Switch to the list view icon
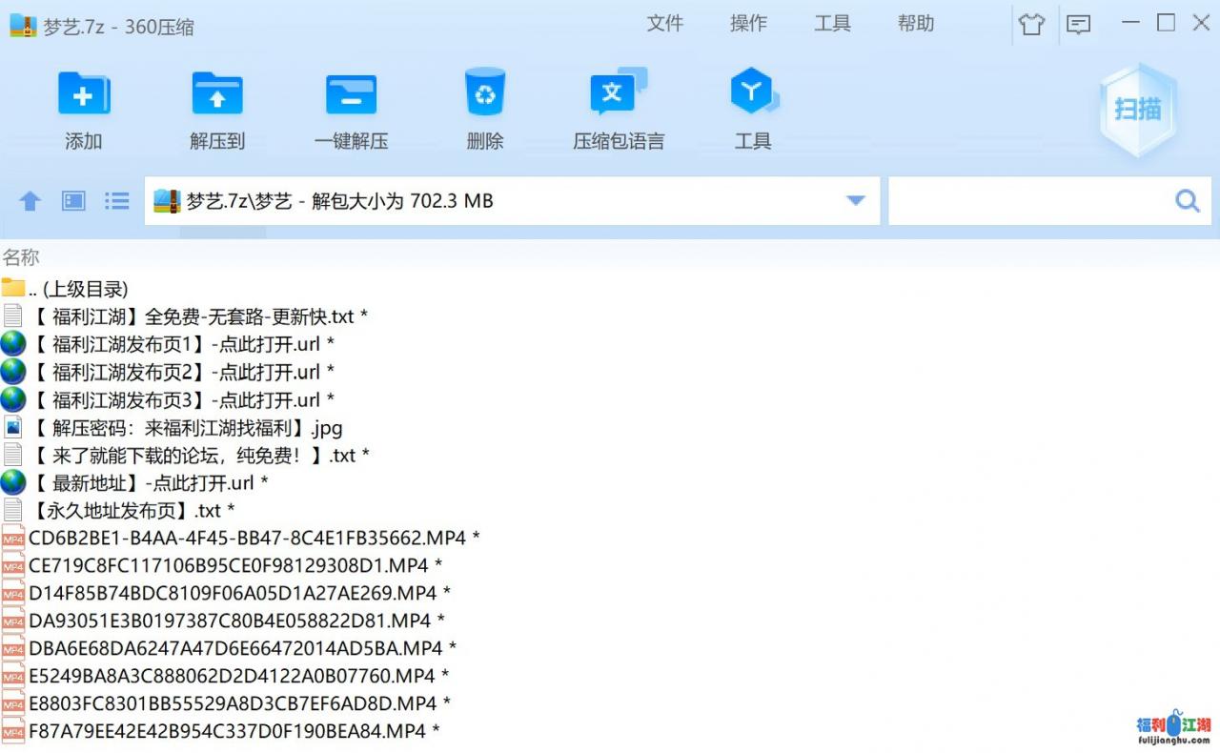Screen dimensions: 1220x753 pyautogui.click(x=117, y=201)
